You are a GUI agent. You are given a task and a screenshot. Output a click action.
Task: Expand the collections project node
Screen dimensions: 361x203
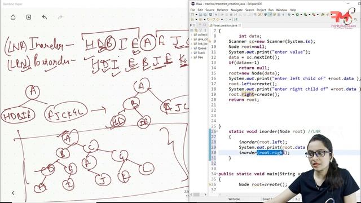click(192, 35)
